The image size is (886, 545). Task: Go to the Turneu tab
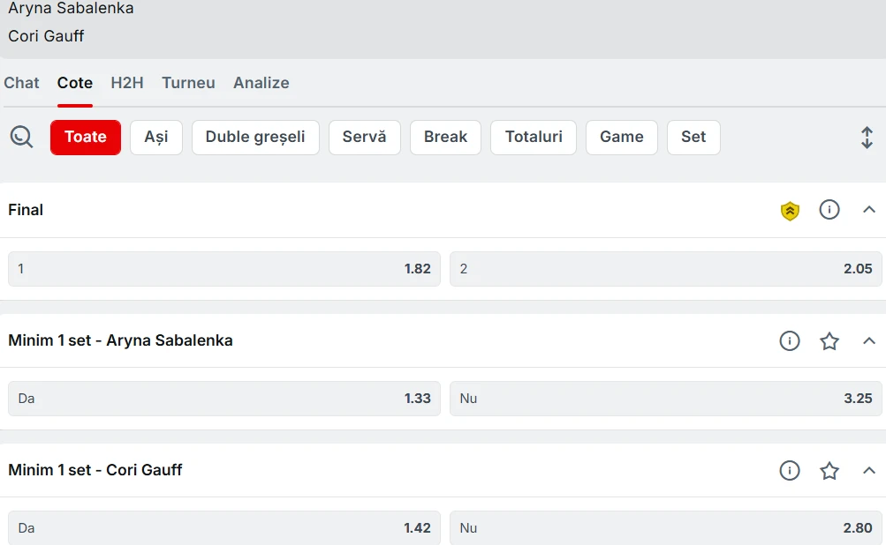tap(188, 83)
